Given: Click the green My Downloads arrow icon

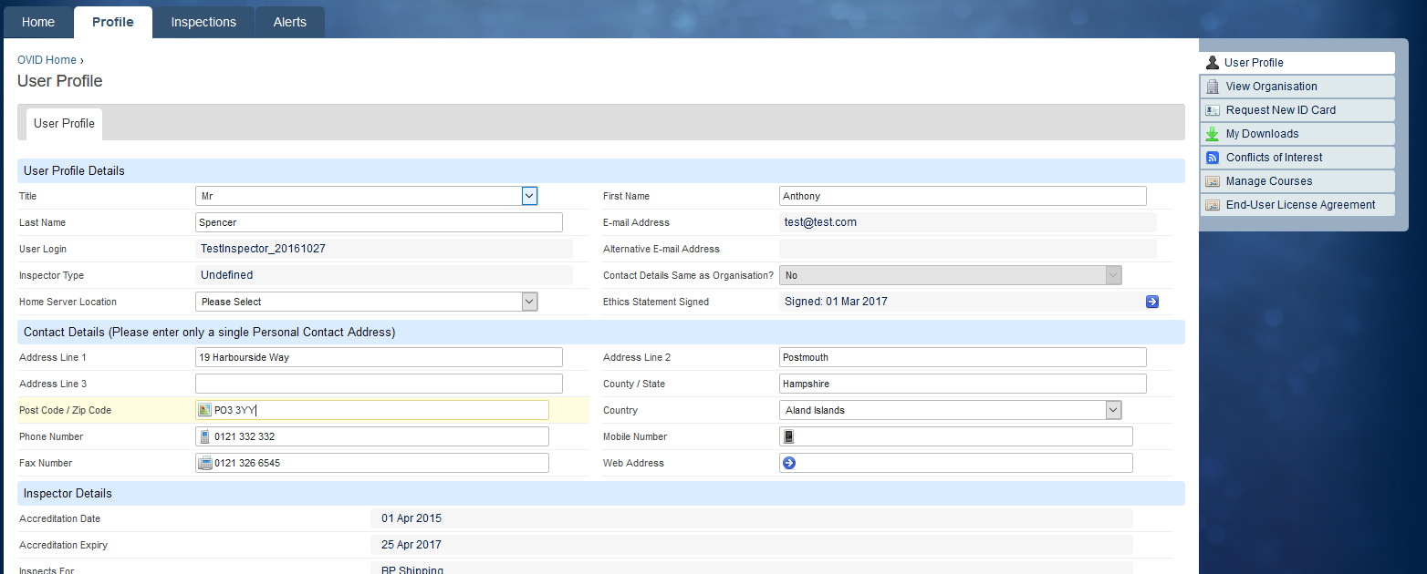Looking at the screenshot, I should [x=1213, y=134].
